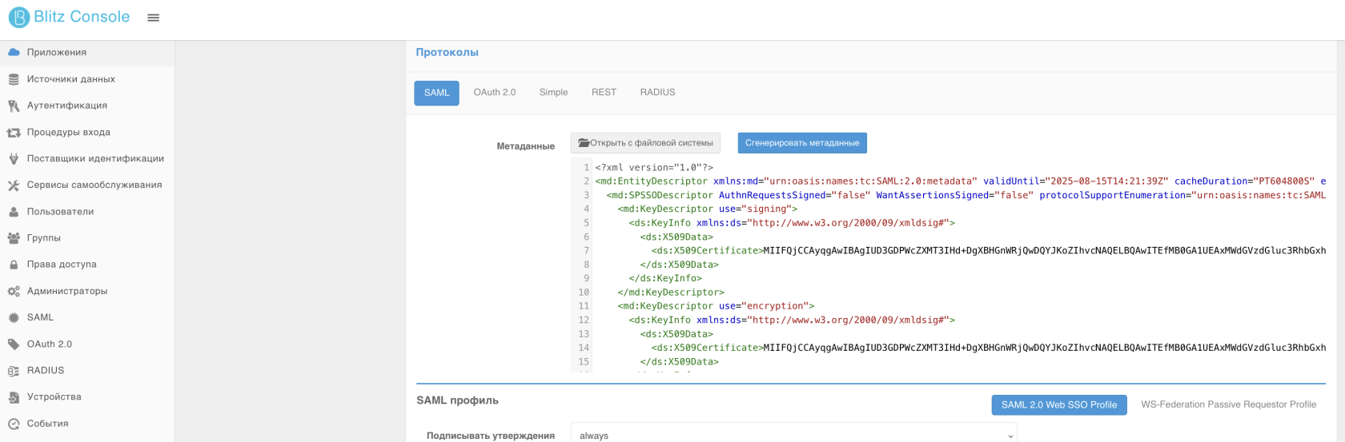The width and height of the screenshot is (1345, 442).
Task: Click the history icon beside События
Action: (14, 424)
